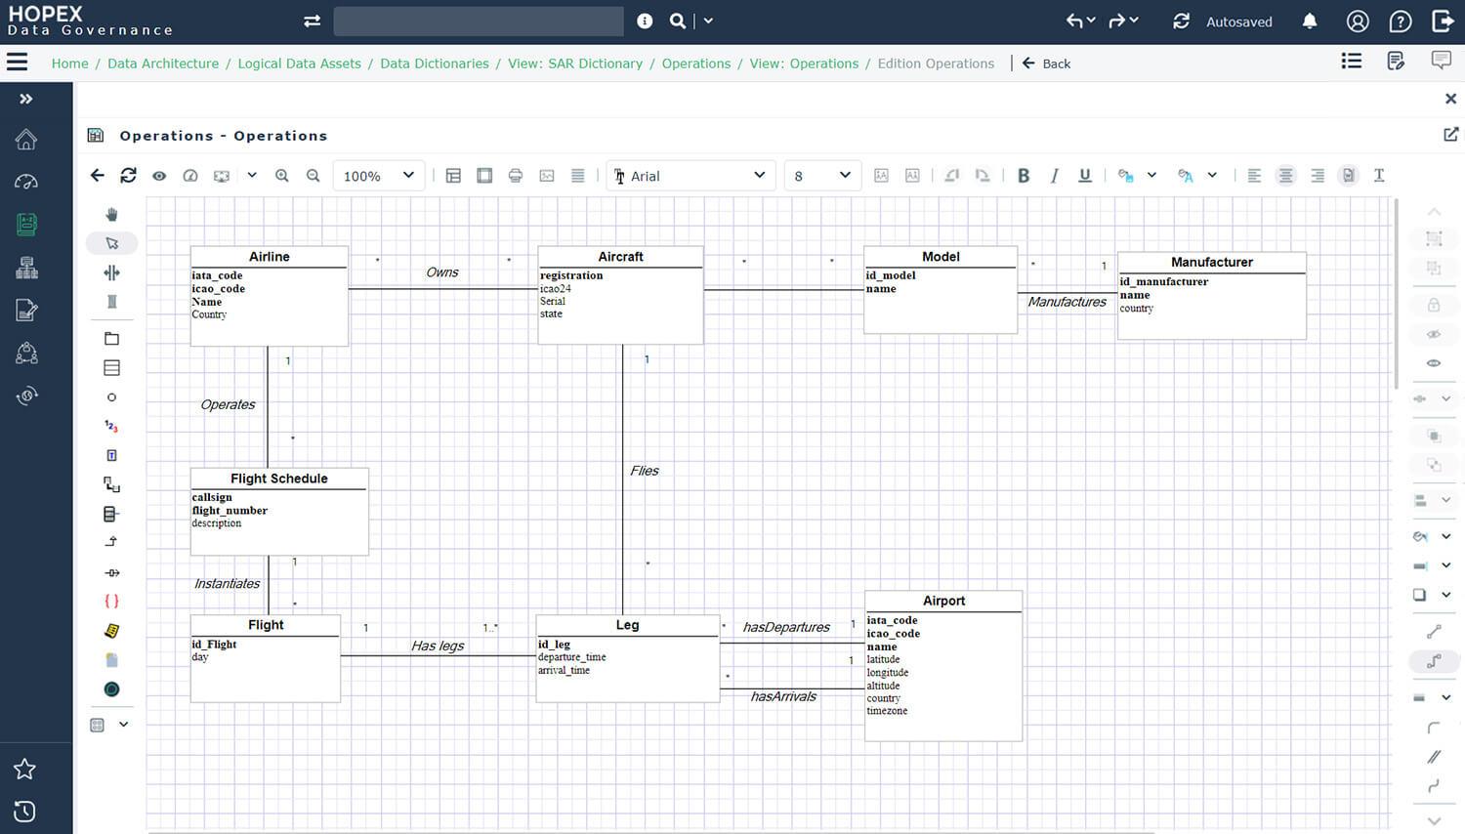Click the refresh diagram icon

click(x=128, y=176)
